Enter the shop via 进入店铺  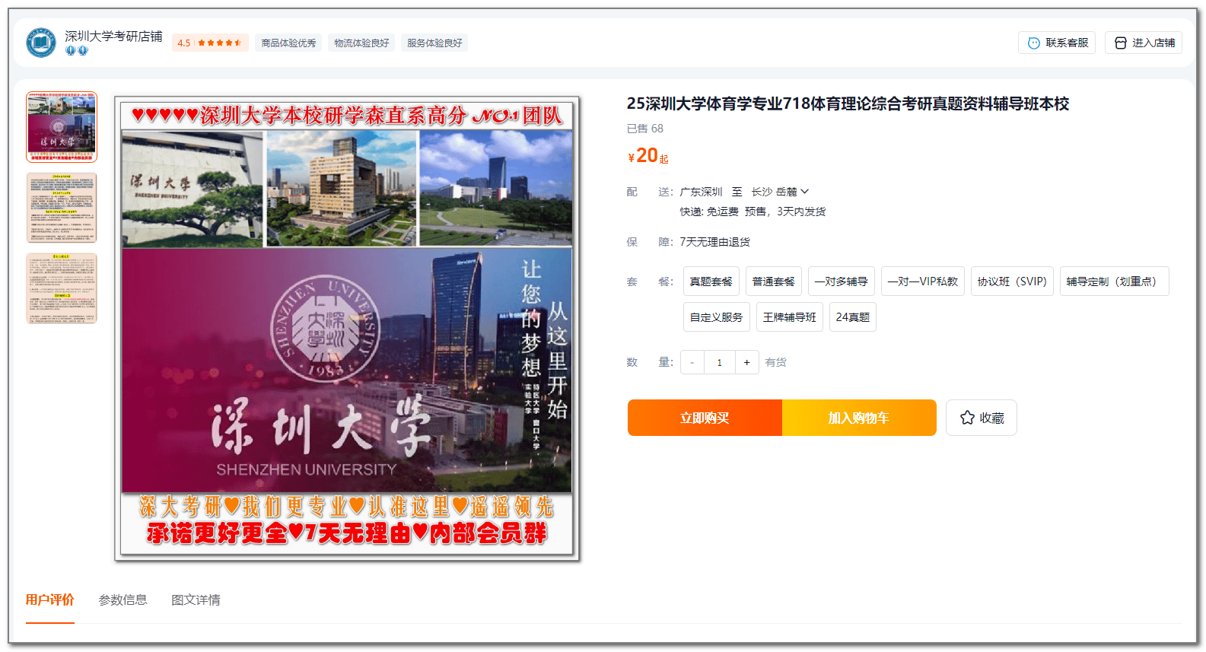point(1144,43)
